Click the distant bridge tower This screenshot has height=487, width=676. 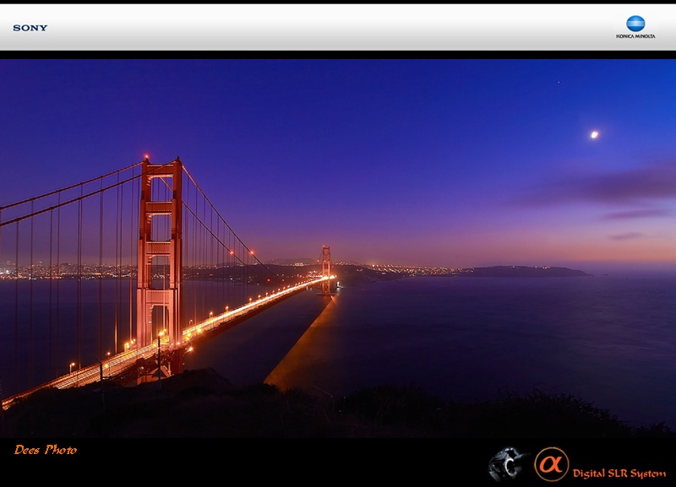(x=326, y=263)
